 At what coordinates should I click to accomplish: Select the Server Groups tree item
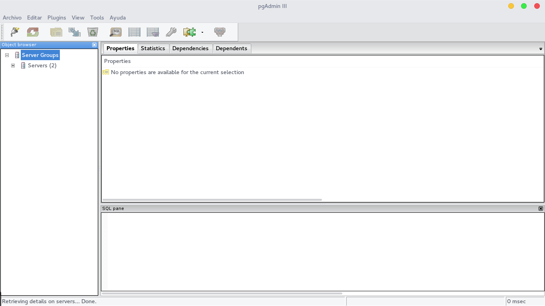(x=40, y=55)
